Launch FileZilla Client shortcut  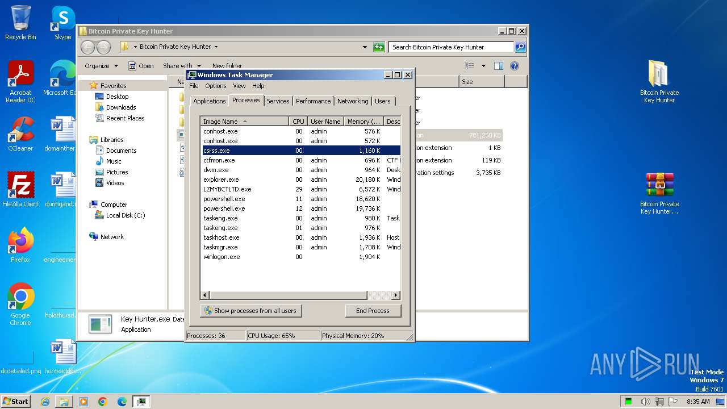coord(20,190)
